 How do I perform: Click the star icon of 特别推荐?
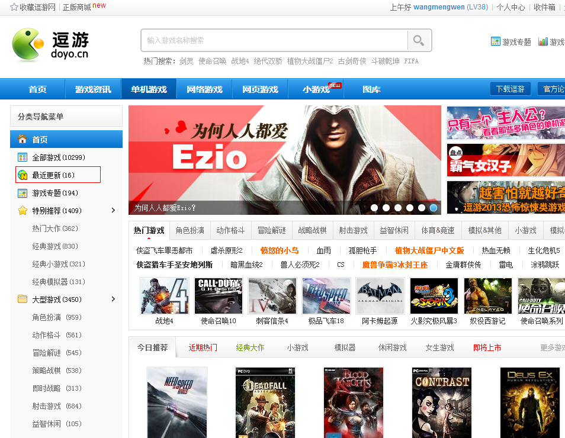coord(23,210)
